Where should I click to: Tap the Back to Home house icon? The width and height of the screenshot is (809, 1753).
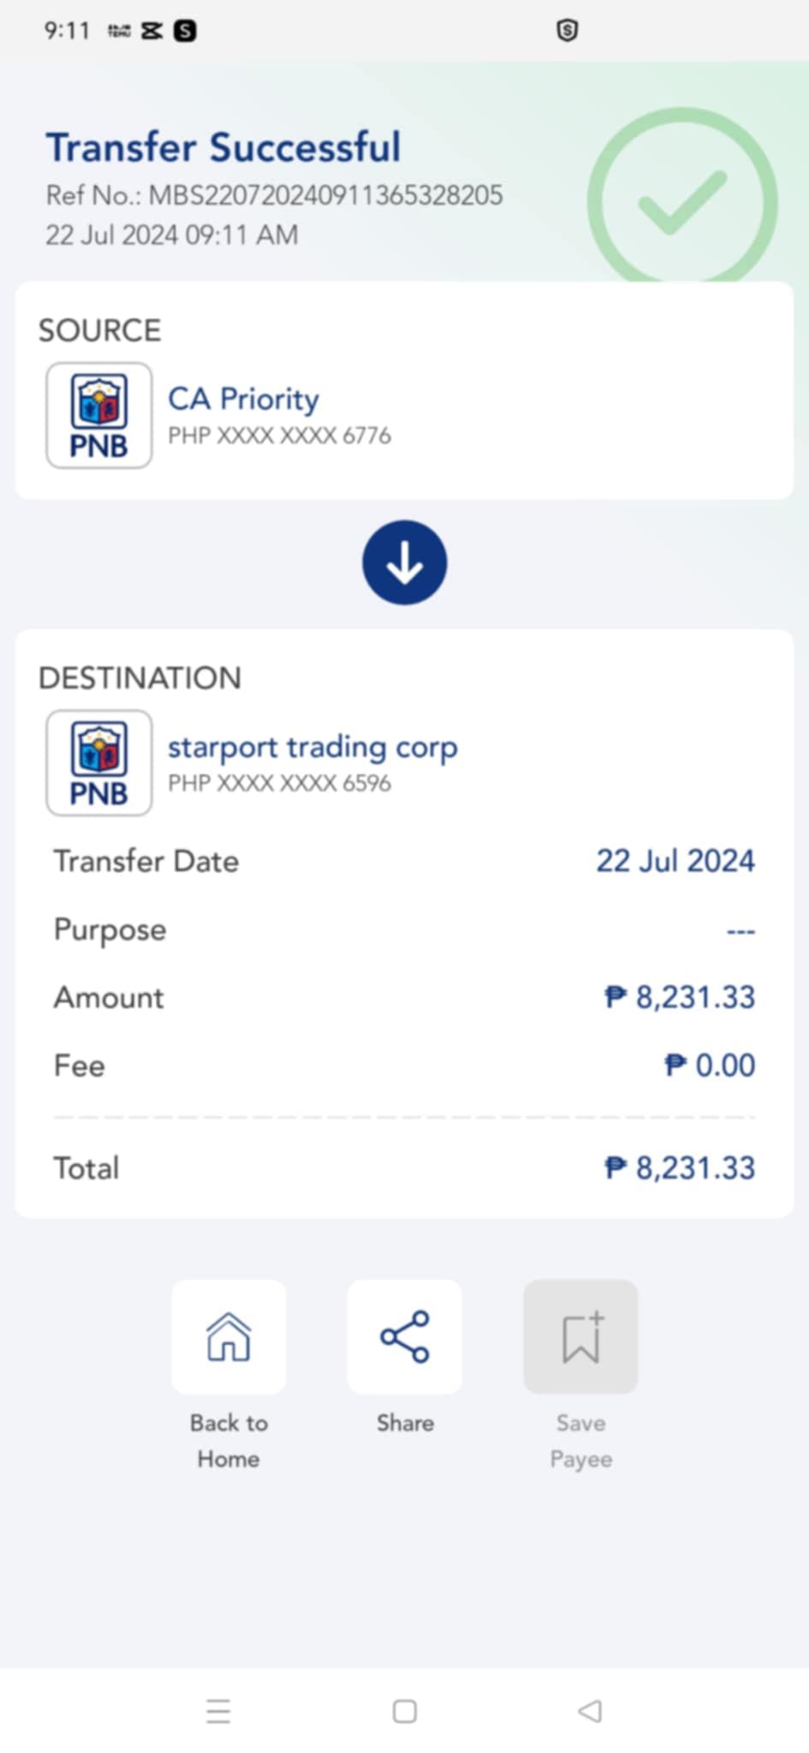tap(229, 1336)
